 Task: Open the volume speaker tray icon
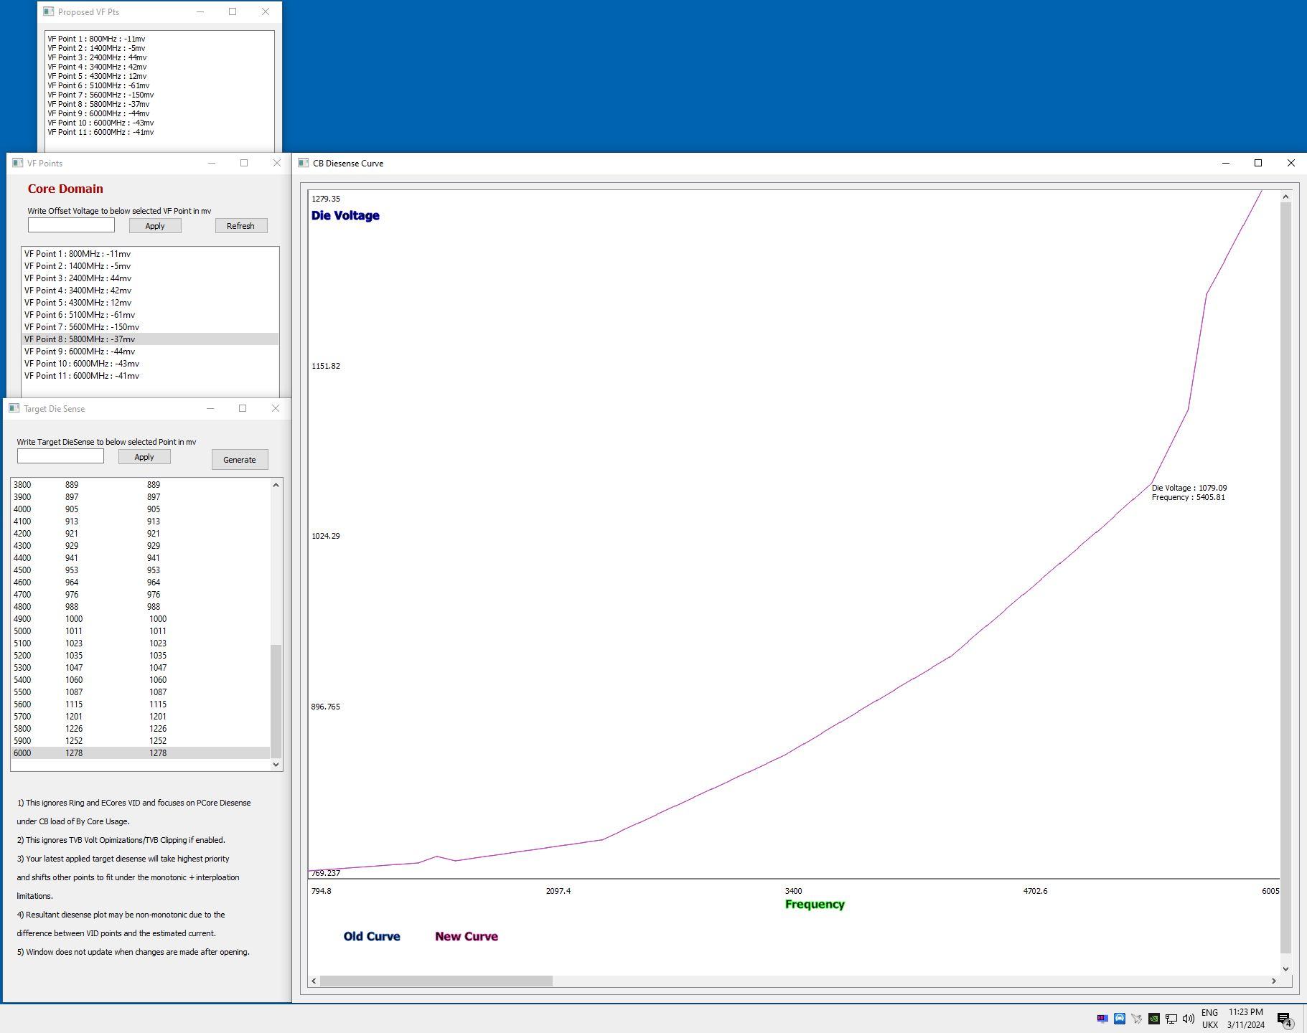coord(1189,1018)
